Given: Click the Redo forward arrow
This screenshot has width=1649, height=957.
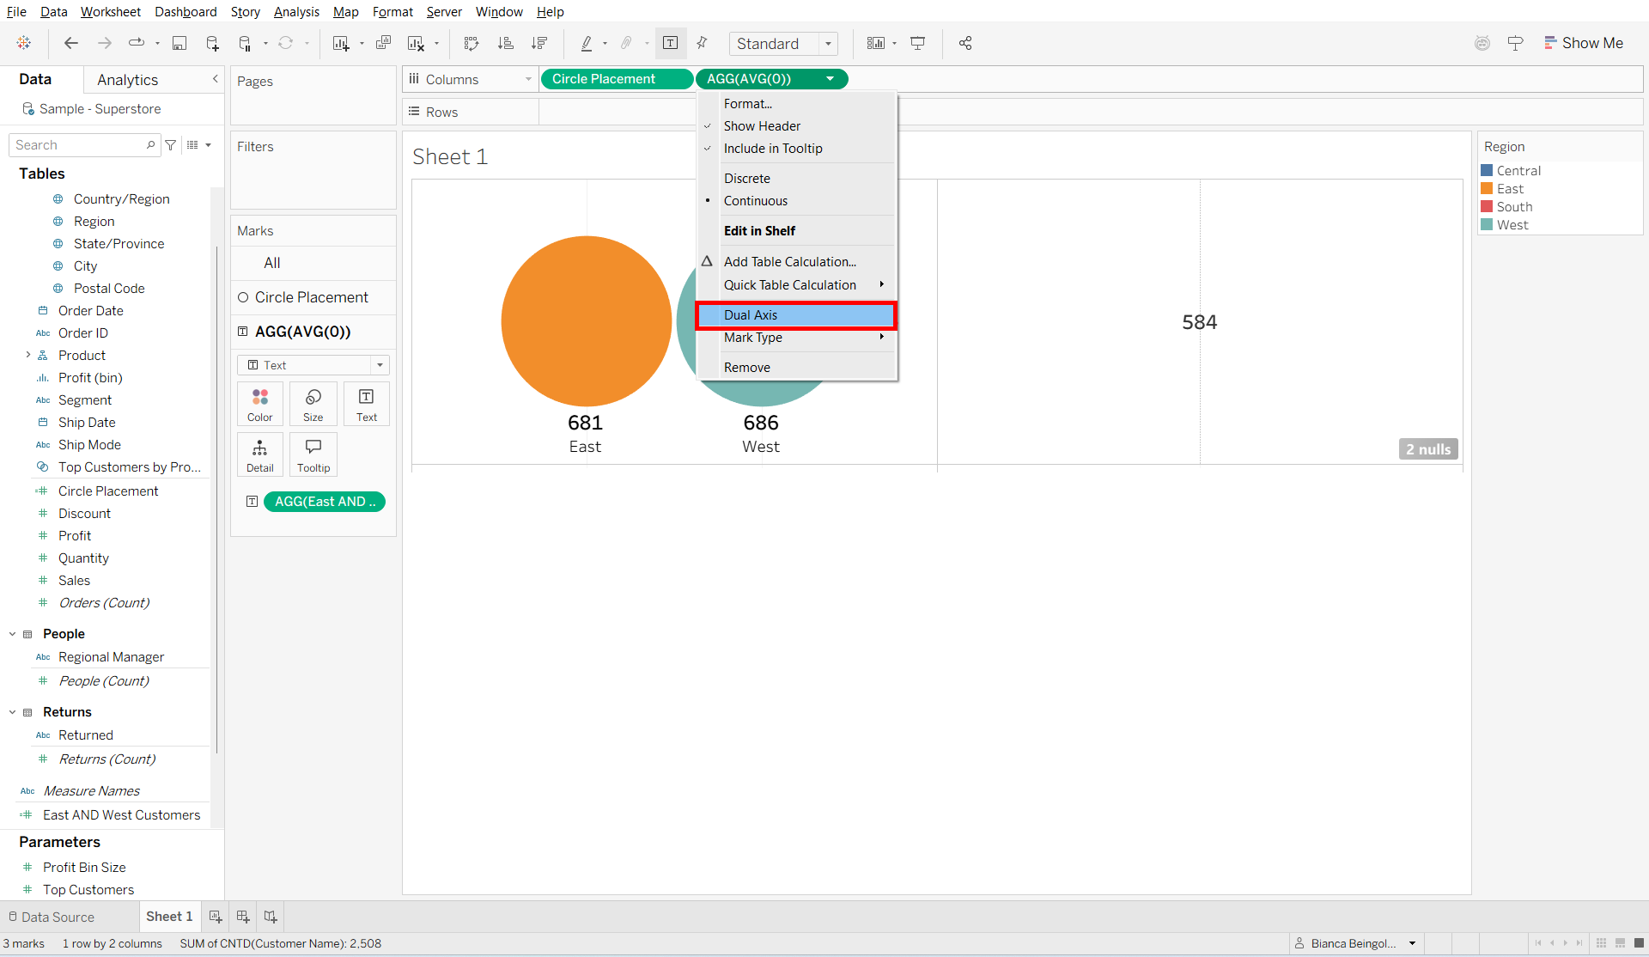Looking at the screenshot, I should pos(104,43).
